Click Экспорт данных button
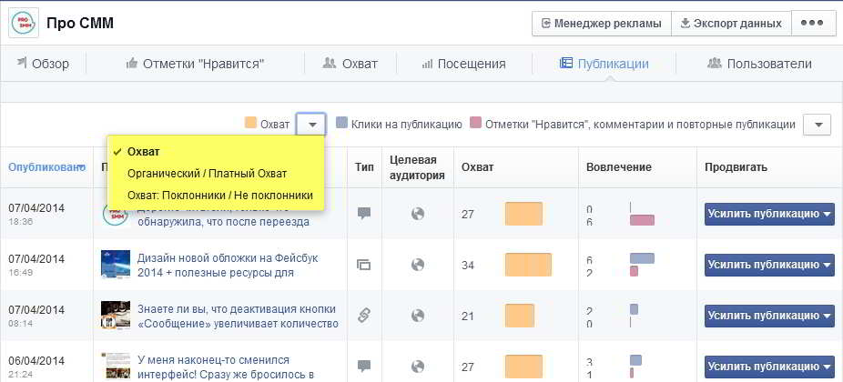 tap(730, 24)
